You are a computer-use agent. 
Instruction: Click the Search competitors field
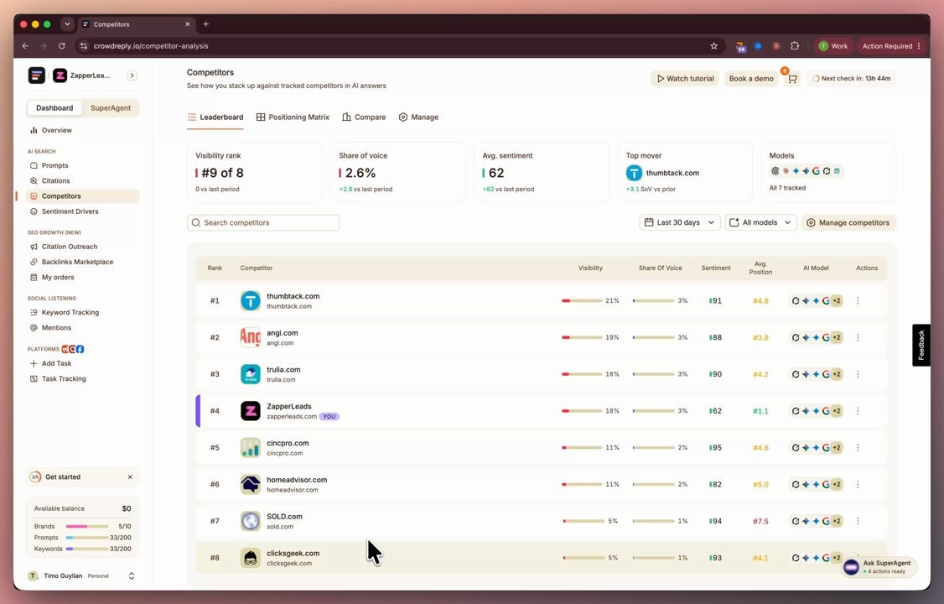pyautogui.click(x=263, y=222)
